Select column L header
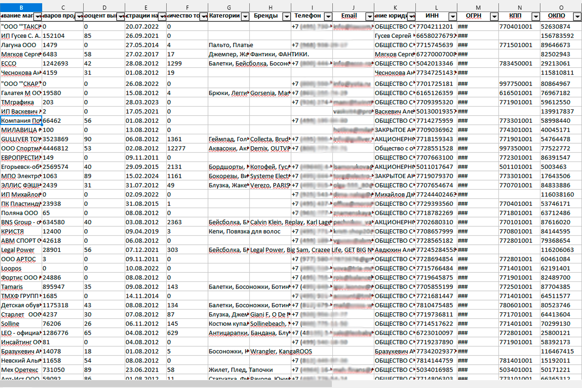Image resolution: width=582 pixels, height=388 pixels. tap(436, 8)
